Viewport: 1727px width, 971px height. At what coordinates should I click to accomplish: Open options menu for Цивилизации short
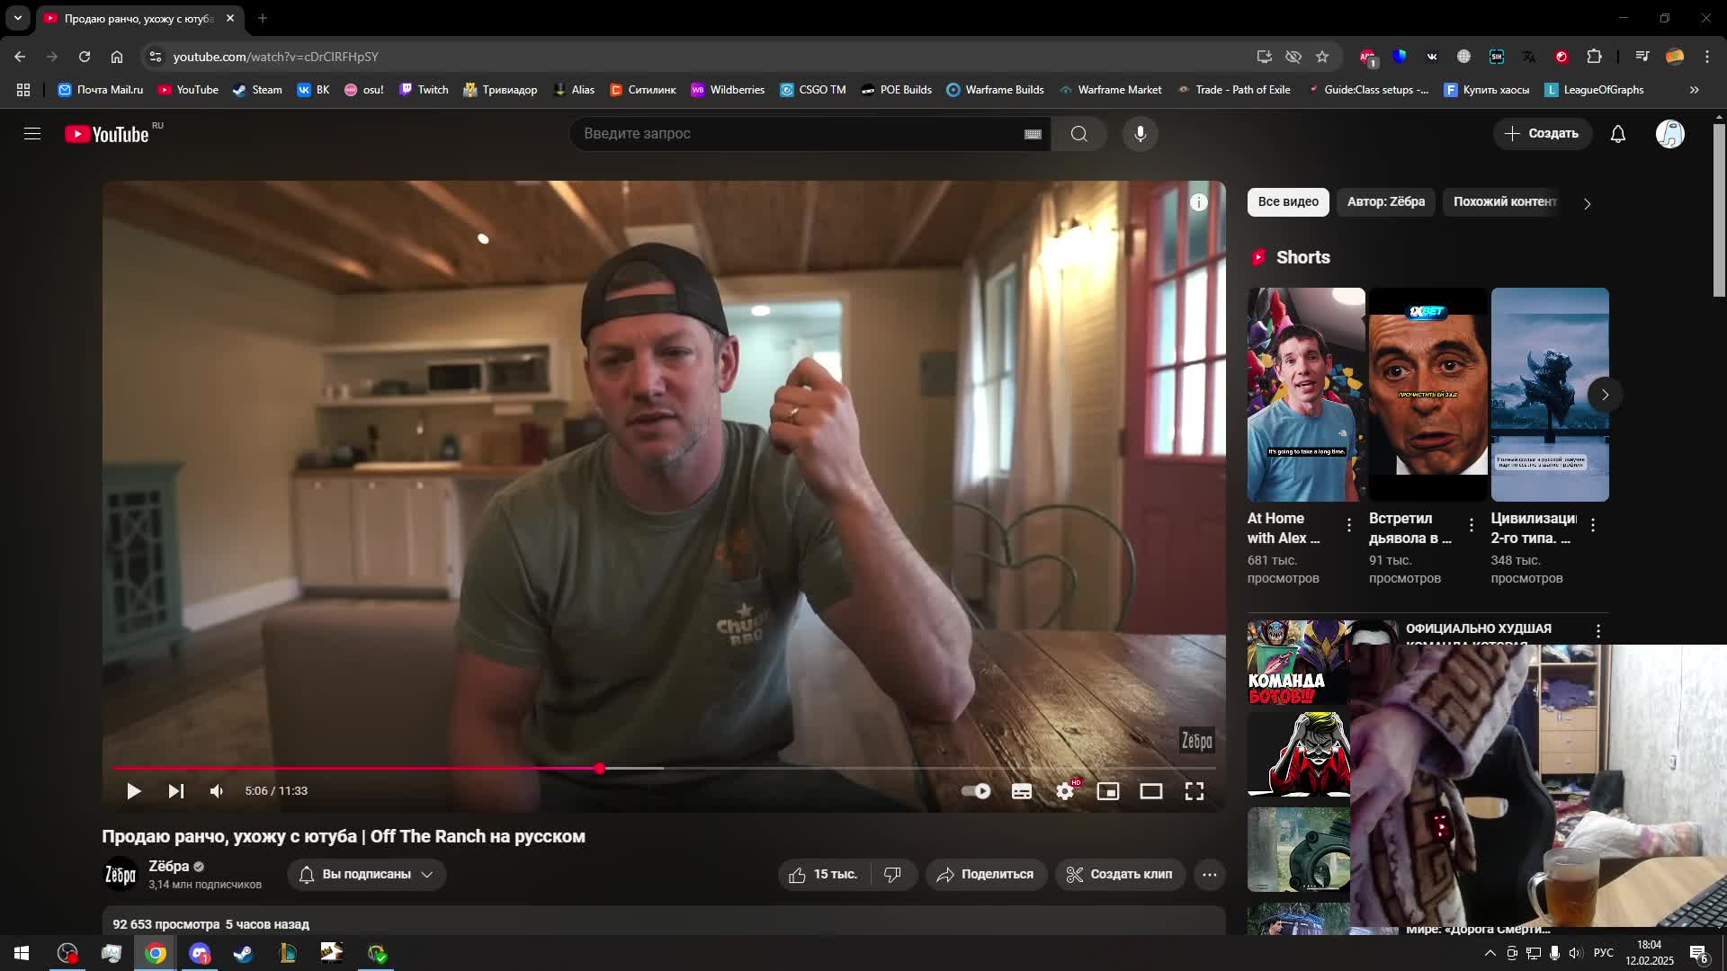(1592, 525)
